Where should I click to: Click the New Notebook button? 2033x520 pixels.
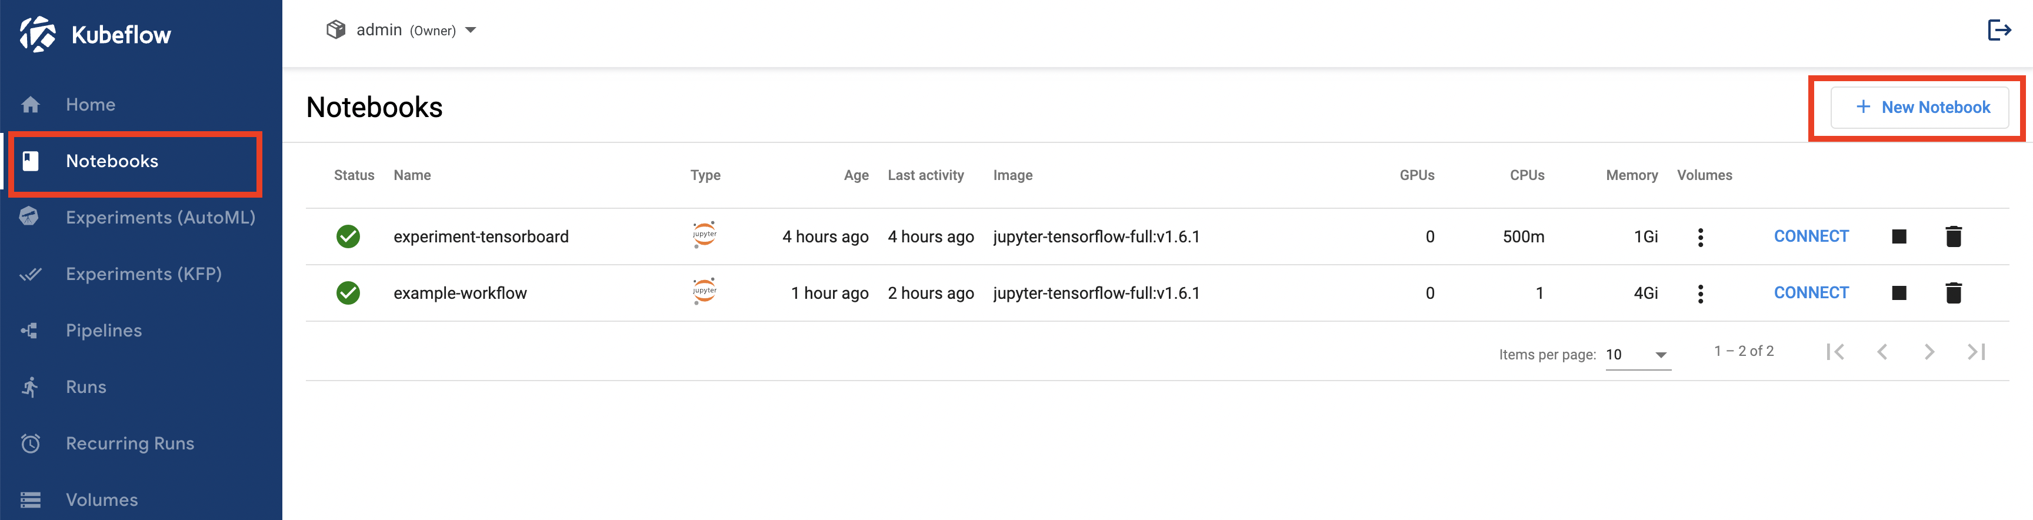[1919, 107]
